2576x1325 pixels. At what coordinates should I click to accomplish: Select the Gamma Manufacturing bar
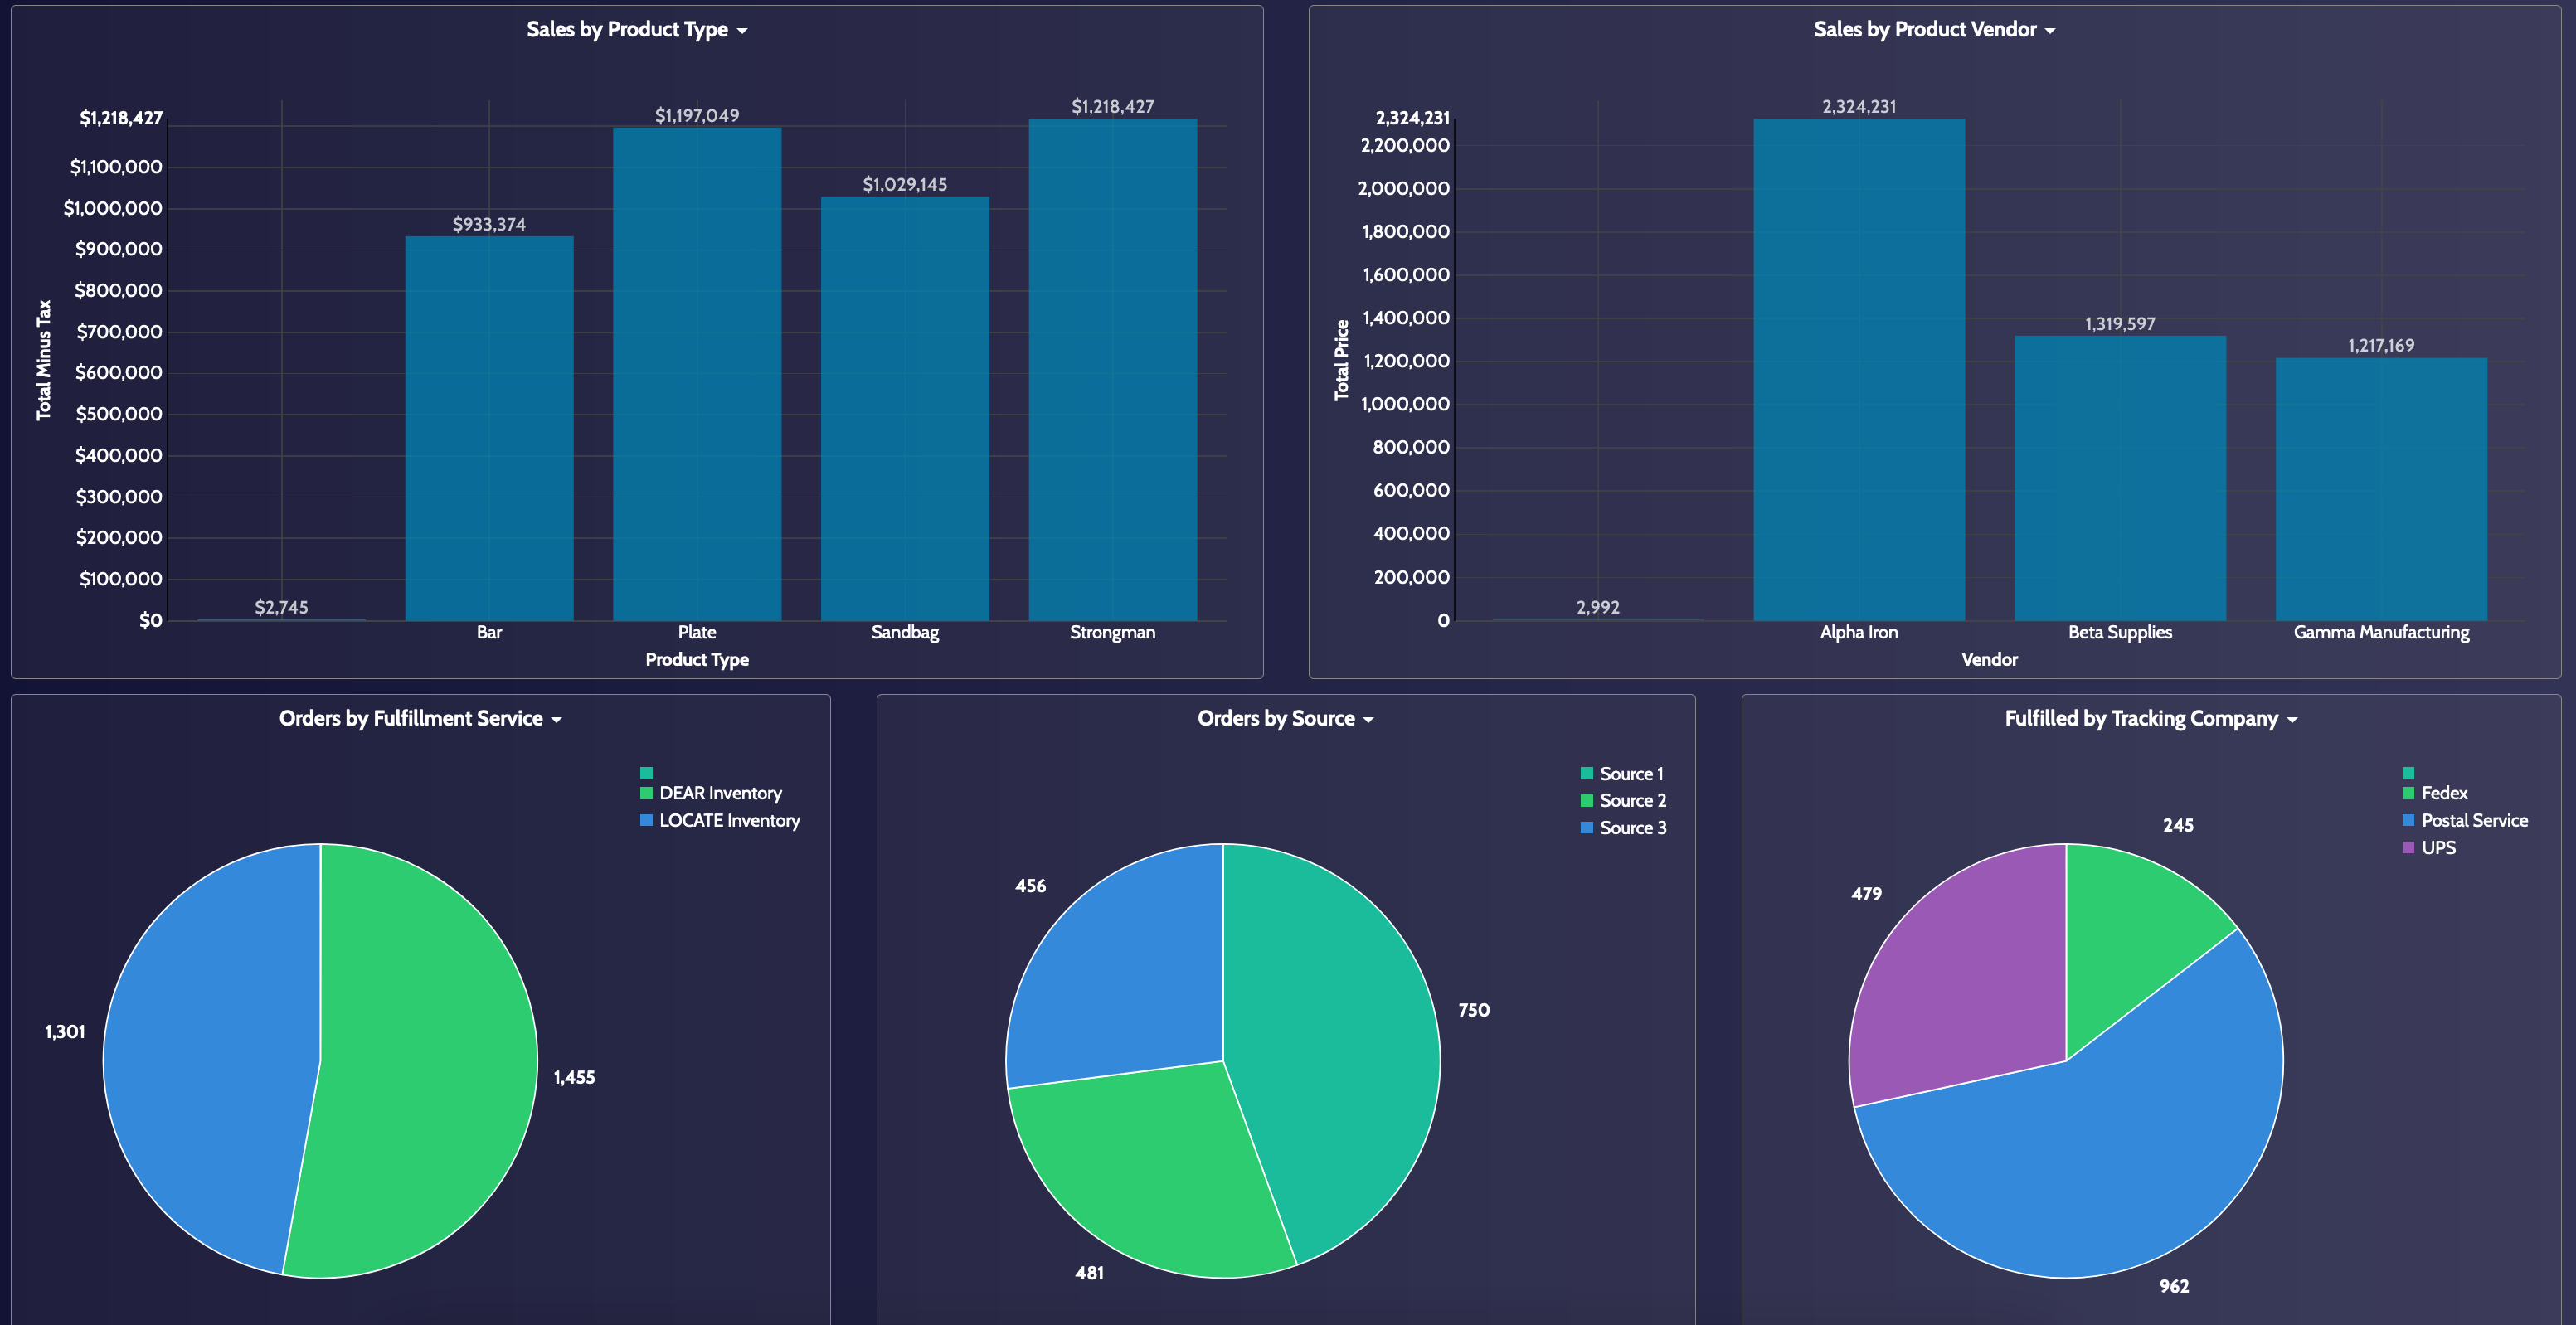(2380, 490)
